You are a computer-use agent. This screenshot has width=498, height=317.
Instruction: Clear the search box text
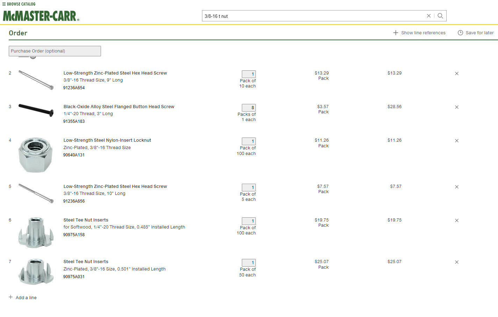[428, 16]
